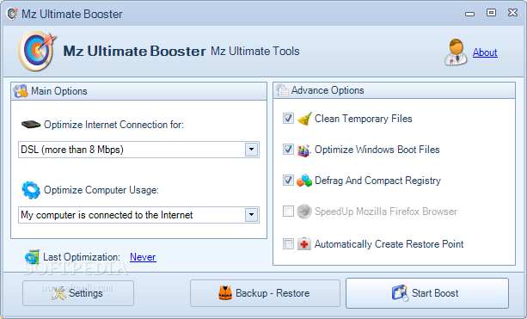Toggle Defrag And Compact Registry checkbox
This screenshot has height=319, width=527.
288,181
